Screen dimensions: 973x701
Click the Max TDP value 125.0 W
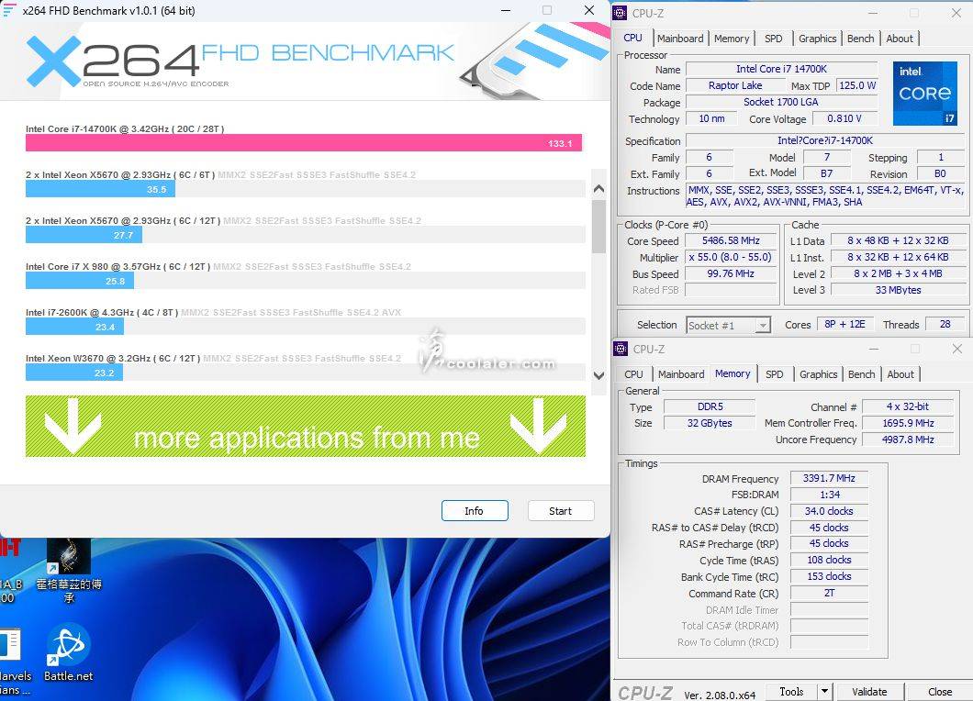857,85
